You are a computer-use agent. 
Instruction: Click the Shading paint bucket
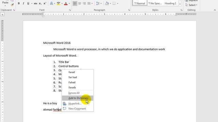click(107, 3)
